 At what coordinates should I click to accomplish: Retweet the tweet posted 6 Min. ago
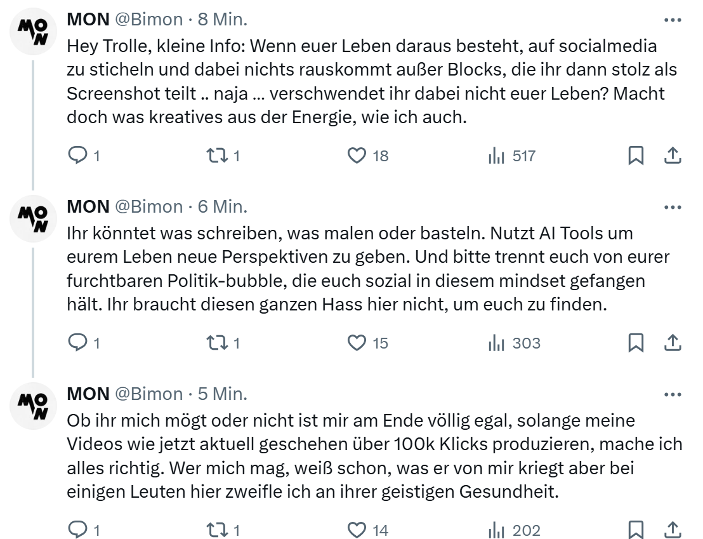pyautogui.click(x=218, y=343)
